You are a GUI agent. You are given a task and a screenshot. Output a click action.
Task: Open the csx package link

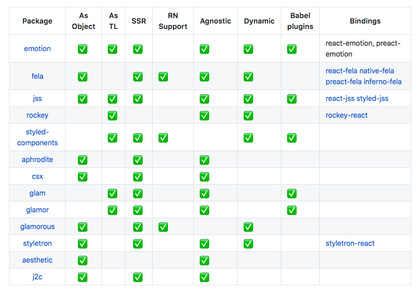[x=37, y=177]
